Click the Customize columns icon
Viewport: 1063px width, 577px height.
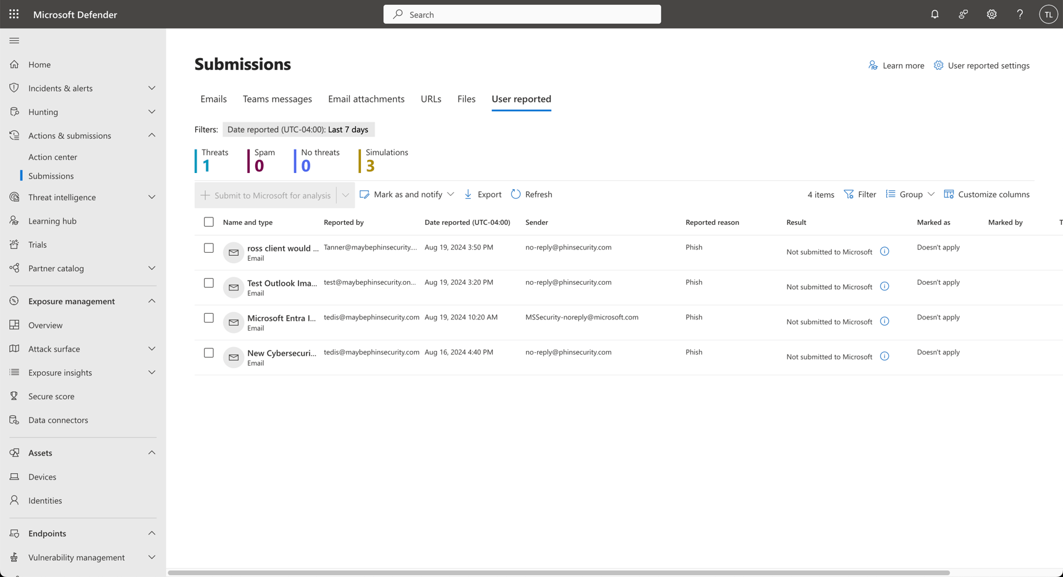[949, 194]
